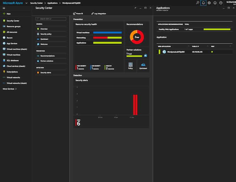Collapse the left hamburger menu

click(x=4, y=8)
